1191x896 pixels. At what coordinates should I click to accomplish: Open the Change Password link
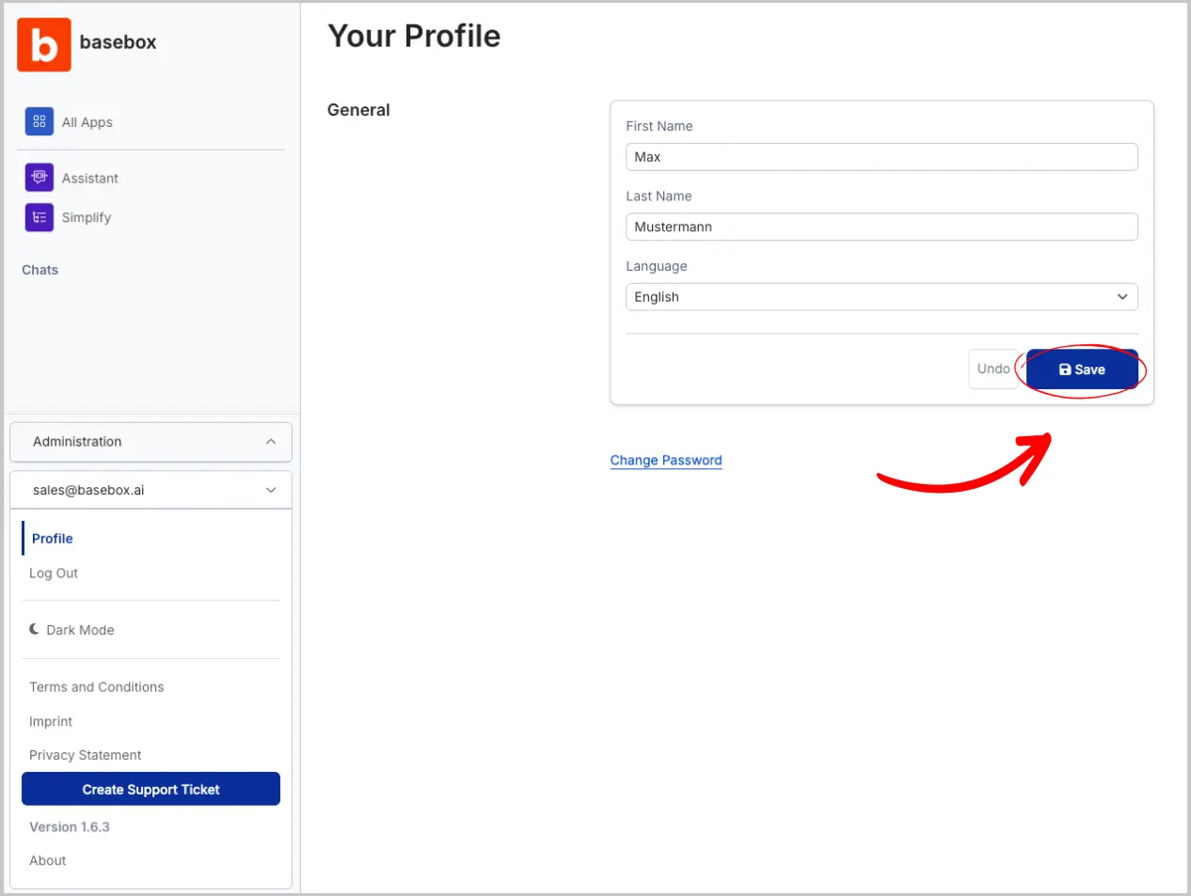666,461
